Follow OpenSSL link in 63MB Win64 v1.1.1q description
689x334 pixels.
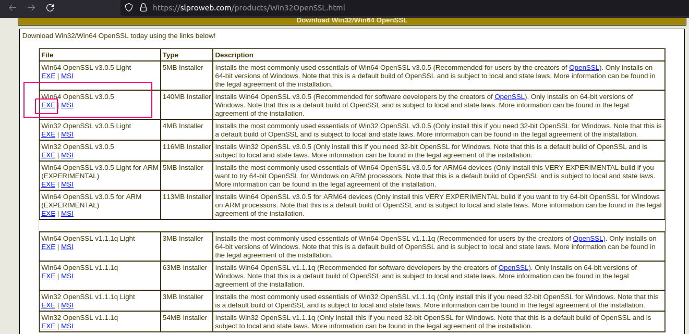click(514, 268)
